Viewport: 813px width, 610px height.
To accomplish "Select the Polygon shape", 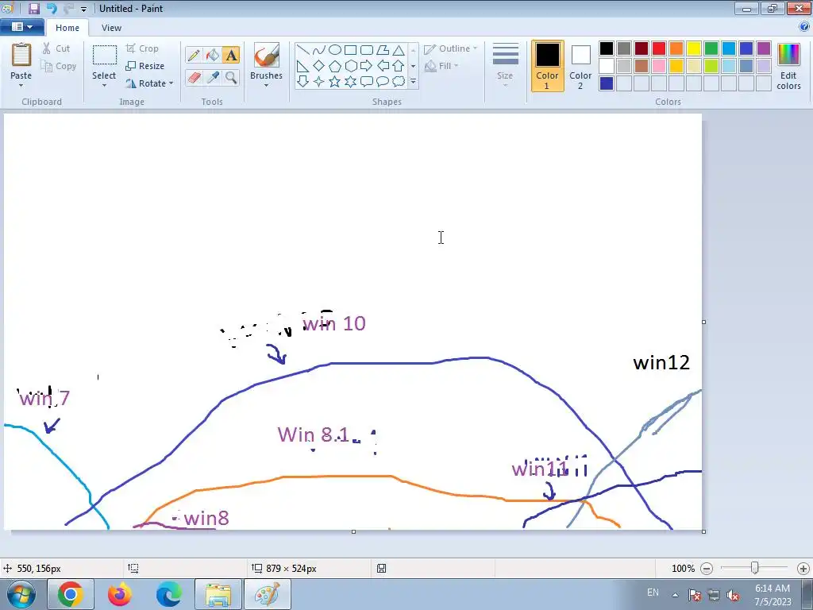I will pos(383,50).
